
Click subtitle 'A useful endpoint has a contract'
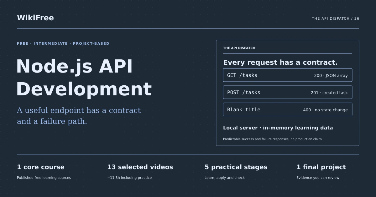tap(79, 110)
